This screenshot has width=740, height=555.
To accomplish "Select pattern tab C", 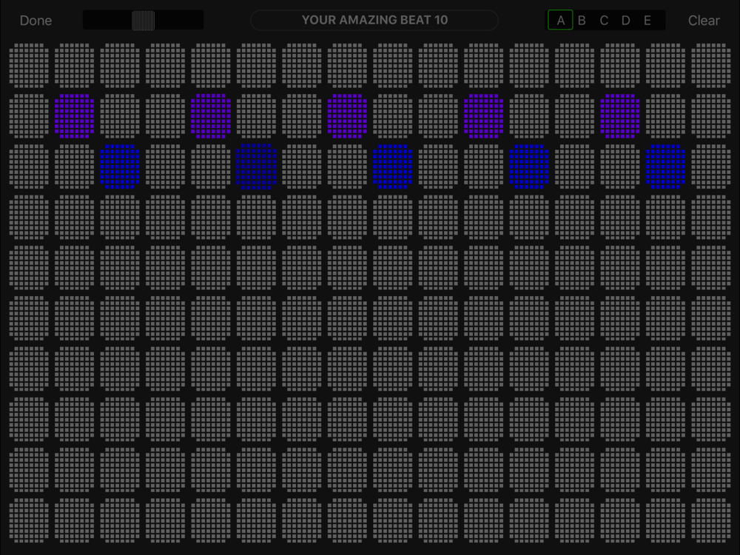I will (604, 21).
